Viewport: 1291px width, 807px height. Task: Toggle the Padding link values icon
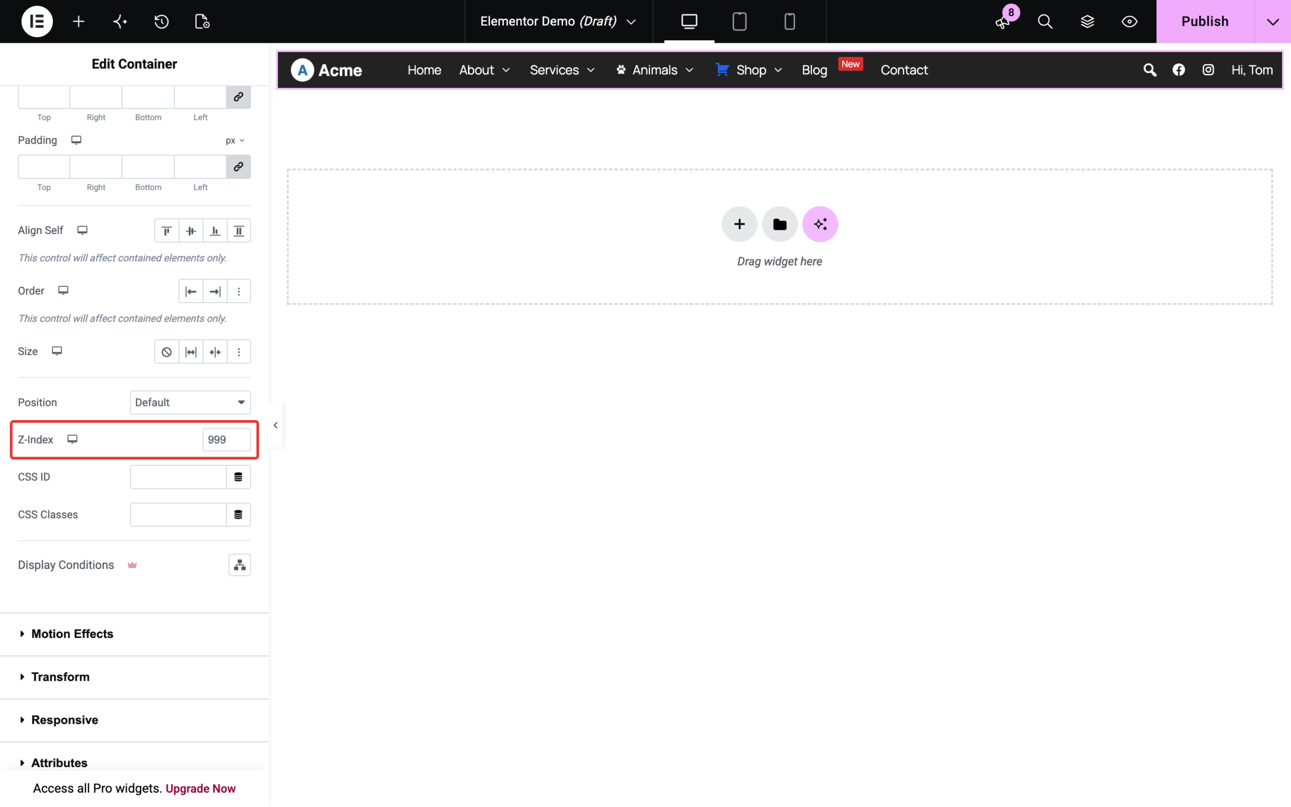click(x=239, y=166)
